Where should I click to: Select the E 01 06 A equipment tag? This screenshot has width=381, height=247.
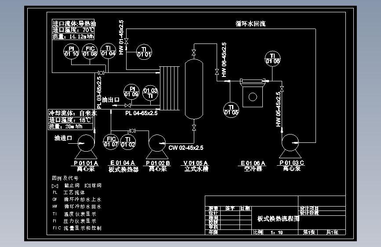[x=253, y=163]
